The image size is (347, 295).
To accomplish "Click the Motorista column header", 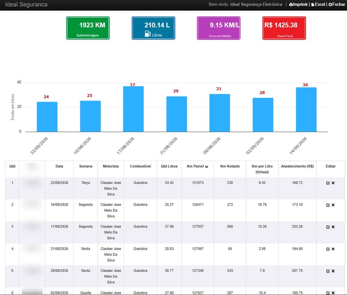I will (x=111, y=166).
